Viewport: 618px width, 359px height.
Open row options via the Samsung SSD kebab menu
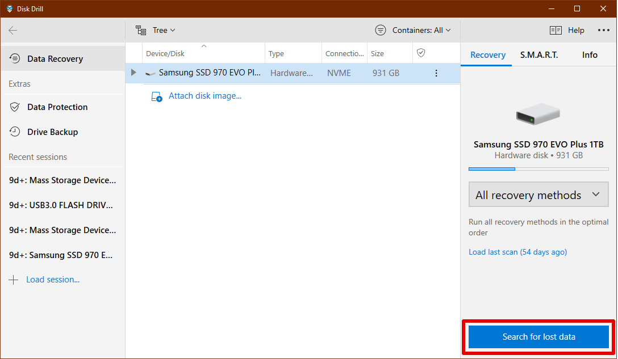436,73
